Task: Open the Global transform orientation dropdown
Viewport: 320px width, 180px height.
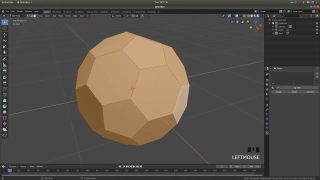Action: [118, 15]
